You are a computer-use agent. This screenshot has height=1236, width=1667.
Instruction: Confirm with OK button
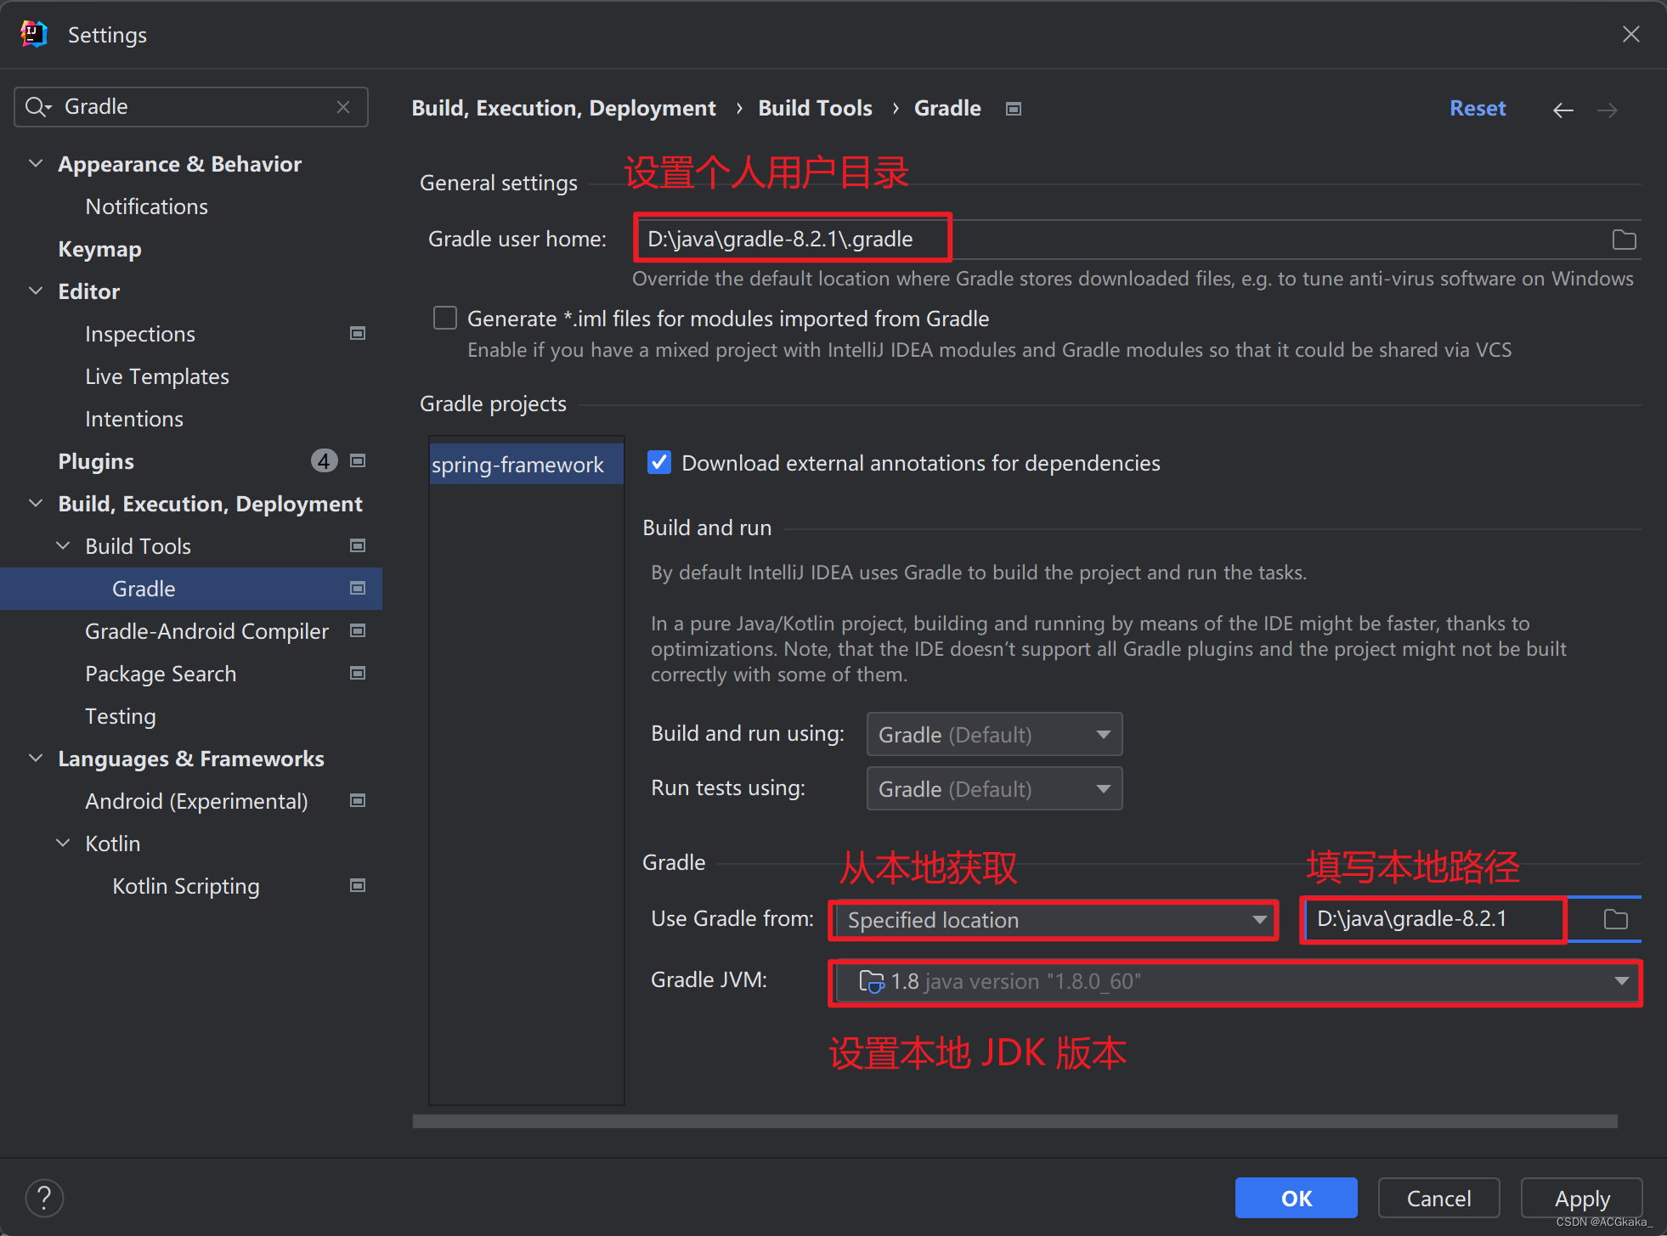[x=1296, y=1198]
